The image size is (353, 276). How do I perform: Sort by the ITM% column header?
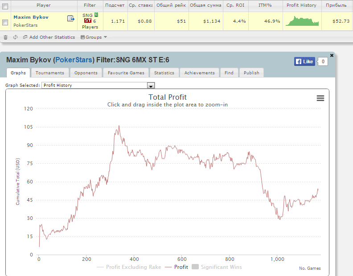265,5
